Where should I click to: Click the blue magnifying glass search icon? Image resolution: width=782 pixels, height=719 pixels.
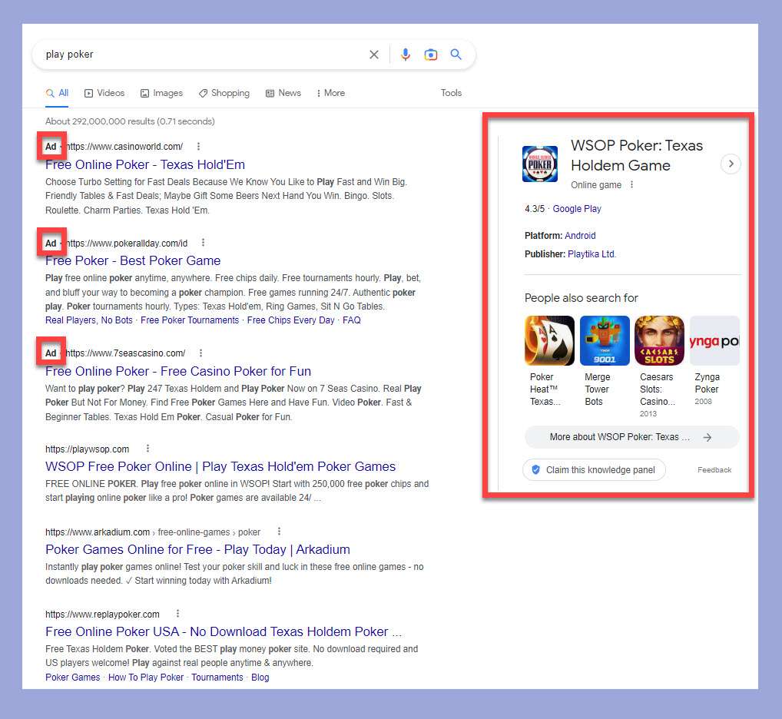click(456, 55)
